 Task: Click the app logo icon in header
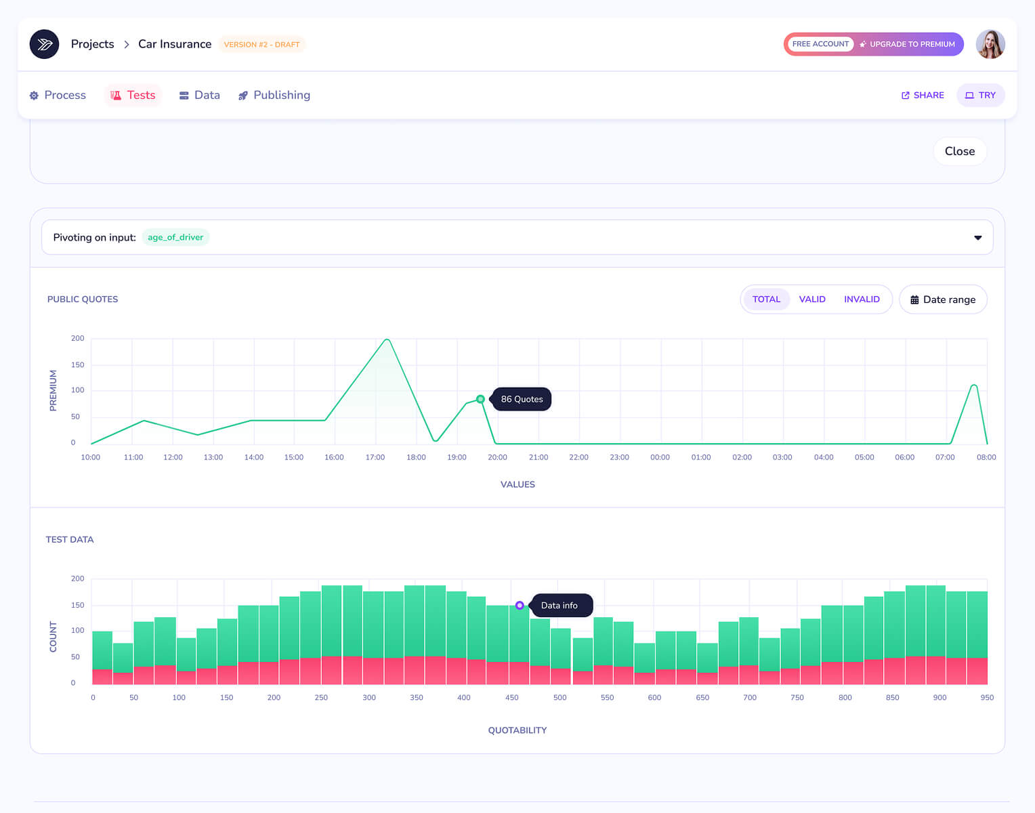pos(44,44)
